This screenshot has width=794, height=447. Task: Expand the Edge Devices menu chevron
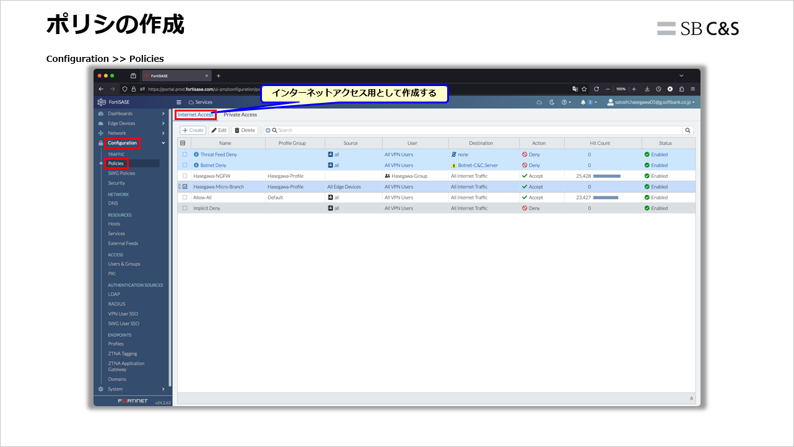coord(164,124)
